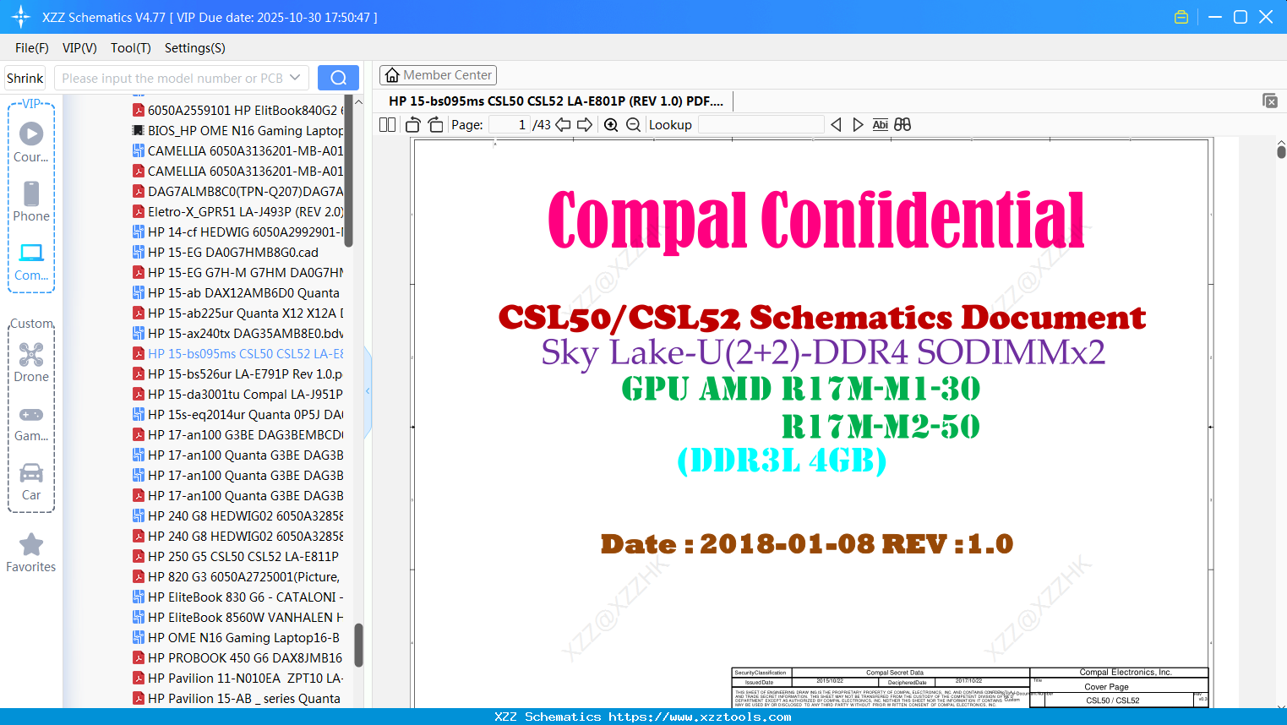Screen dimensions: 1287x725
Task: Open xzztools.com link in status bar
Action: pos(700,717)
